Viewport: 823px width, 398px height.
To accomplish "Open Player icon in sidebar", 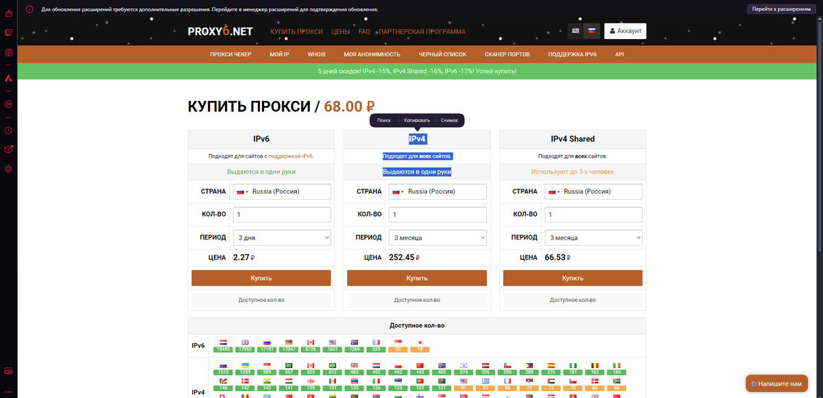I will (x=9, y=104).
